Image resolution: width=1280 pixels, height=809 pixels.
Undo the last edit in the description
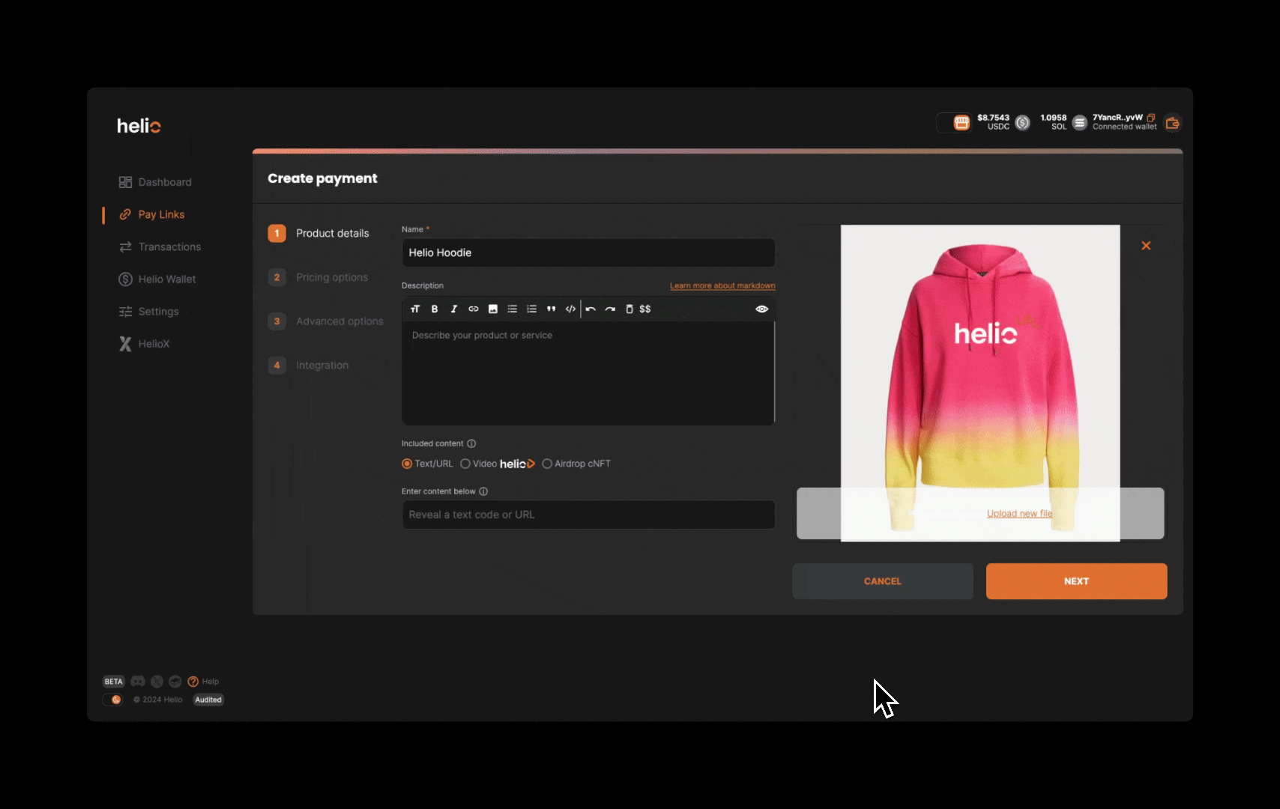(x=591, y=309)
